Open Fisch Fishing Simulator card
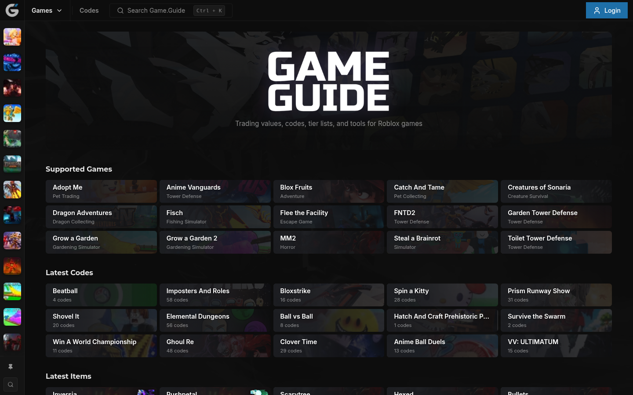The image size is (633, 395). 215,217
